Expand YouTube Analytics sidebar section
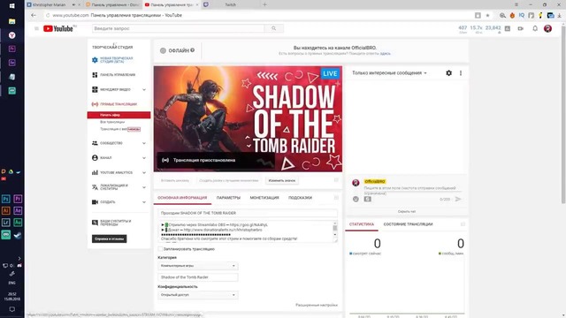The width and height of the screenshot is (566, 318). click(144, 173)
